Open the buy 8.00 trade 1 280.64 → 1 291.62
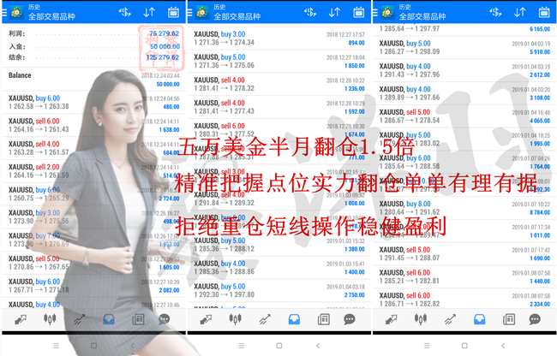The width and height of the screenshot is (557, 356). click(x=464, y=208)
